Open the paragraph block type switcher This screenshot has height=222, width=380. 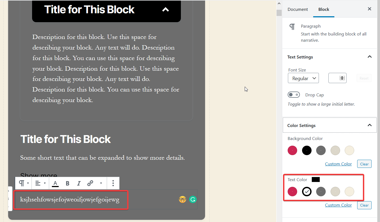[x=24, y=183]
